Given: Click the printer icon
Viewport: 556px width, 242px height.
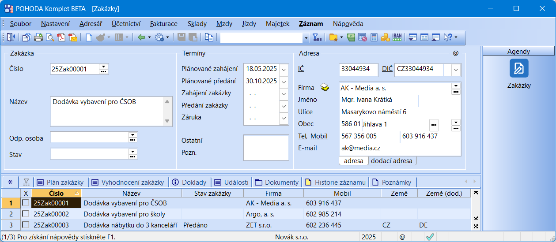Looking at the screenshot, I should (x=38, y=37).
